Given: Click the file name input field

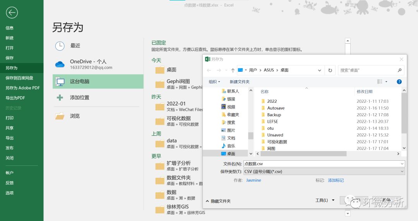Looking at the screenshot, I should pos(324,164).
